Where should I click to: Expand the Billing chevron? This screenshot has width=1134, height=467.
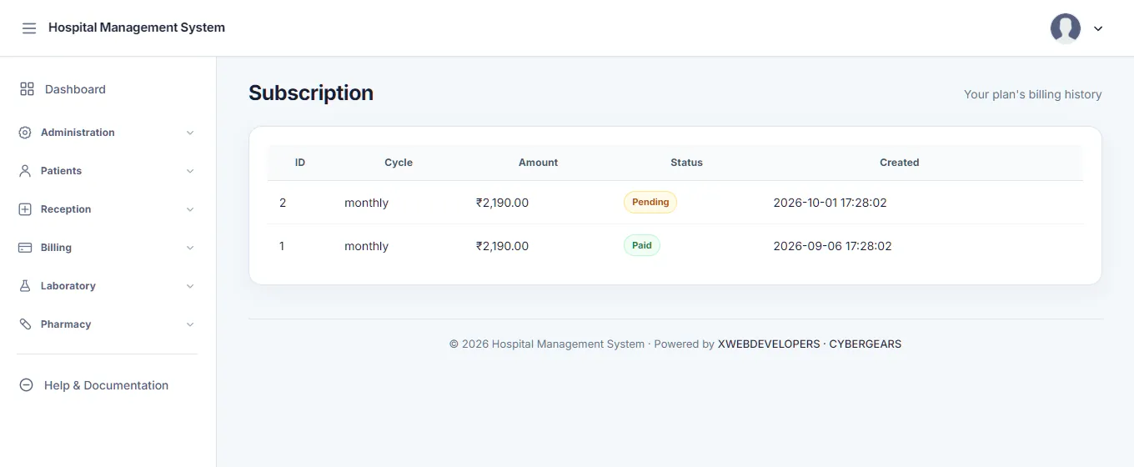click(190, 248)
